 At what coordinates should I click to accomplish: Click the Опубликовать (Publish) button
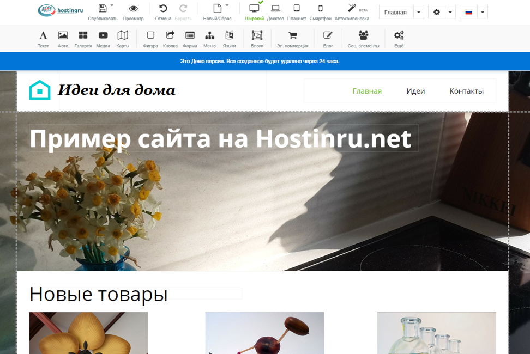tap(103, 11)
